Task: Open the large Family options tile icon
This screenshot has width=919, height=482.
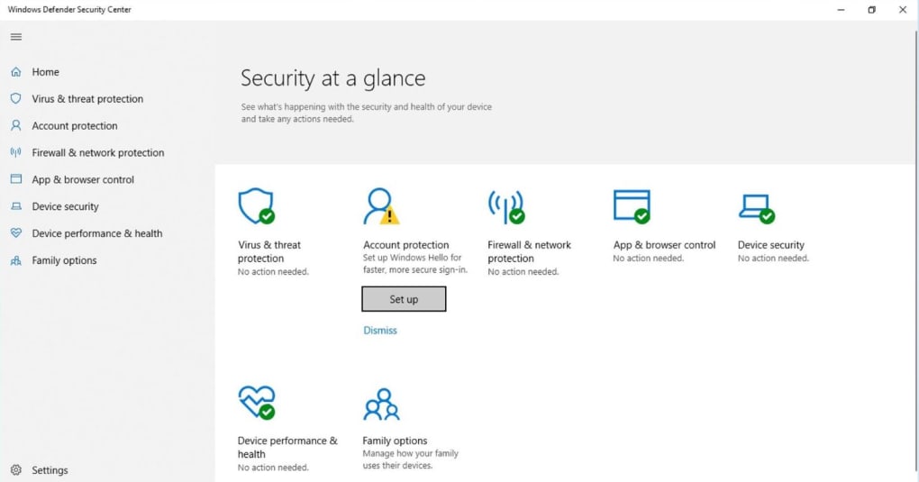Action: 381,404
